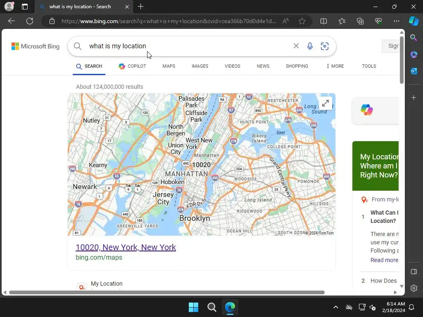
Task: Open visual search camera icon
Action: coord(325,46)
